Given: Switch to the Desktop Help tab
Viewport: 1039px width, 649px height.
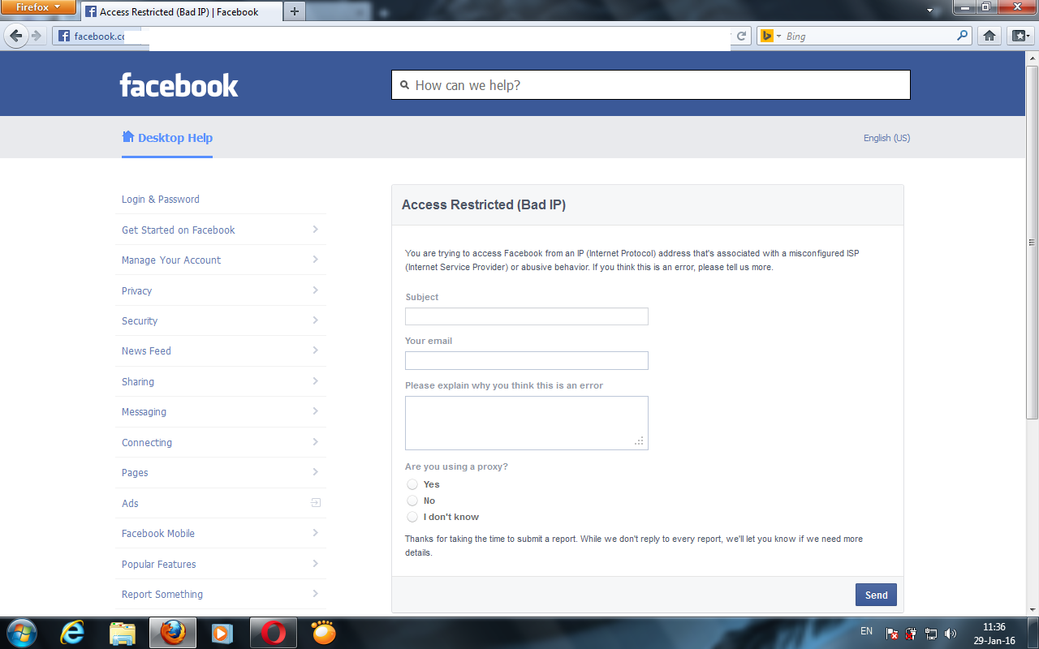Looking at the screenshot, I should 167,138.
